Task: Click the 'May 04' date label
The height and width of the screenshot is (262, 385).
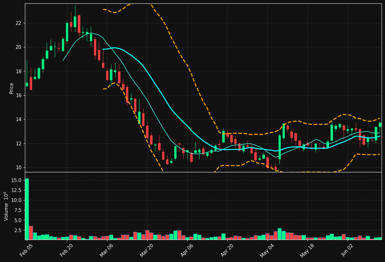Action: tap(267, 250)
